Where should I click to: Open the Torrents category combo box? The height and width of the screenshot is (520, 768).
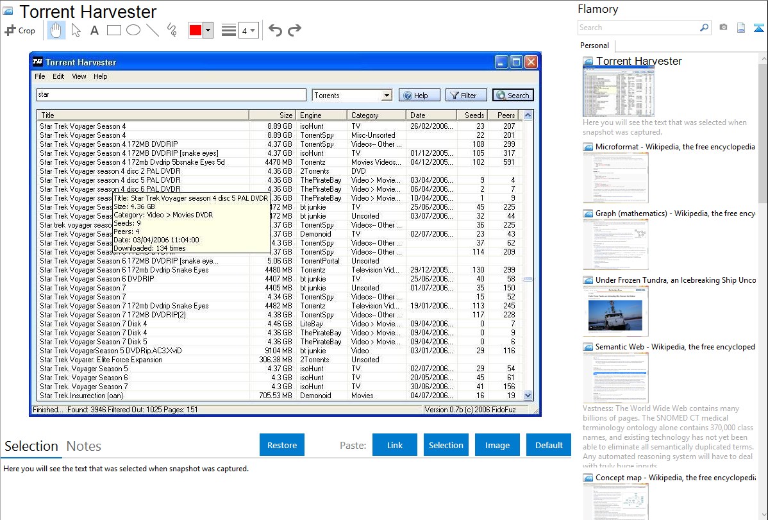point(352,95)
